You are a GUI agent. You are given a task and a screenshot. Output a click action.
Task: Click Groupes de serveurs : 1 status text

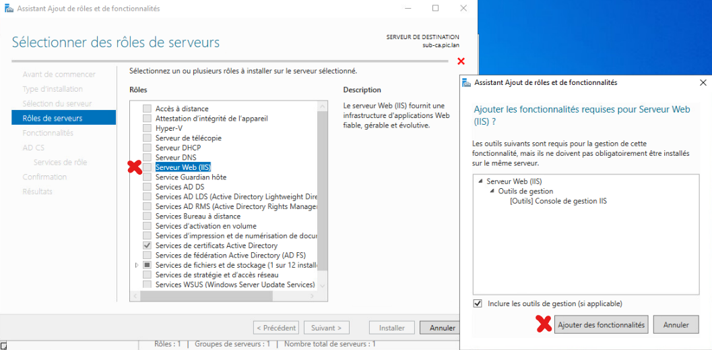coord(232,344)
